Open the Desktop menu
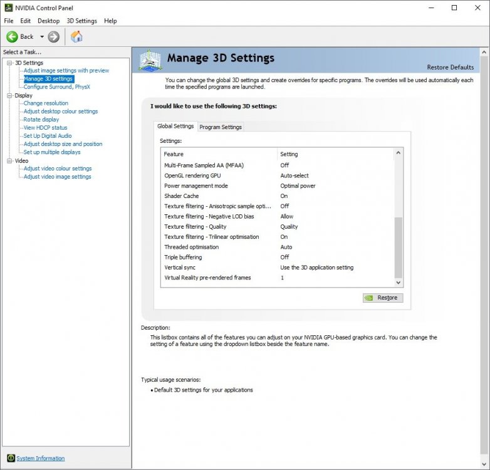Image resolution: width=490 pixels, height=470 pixels. pos(48,21)
